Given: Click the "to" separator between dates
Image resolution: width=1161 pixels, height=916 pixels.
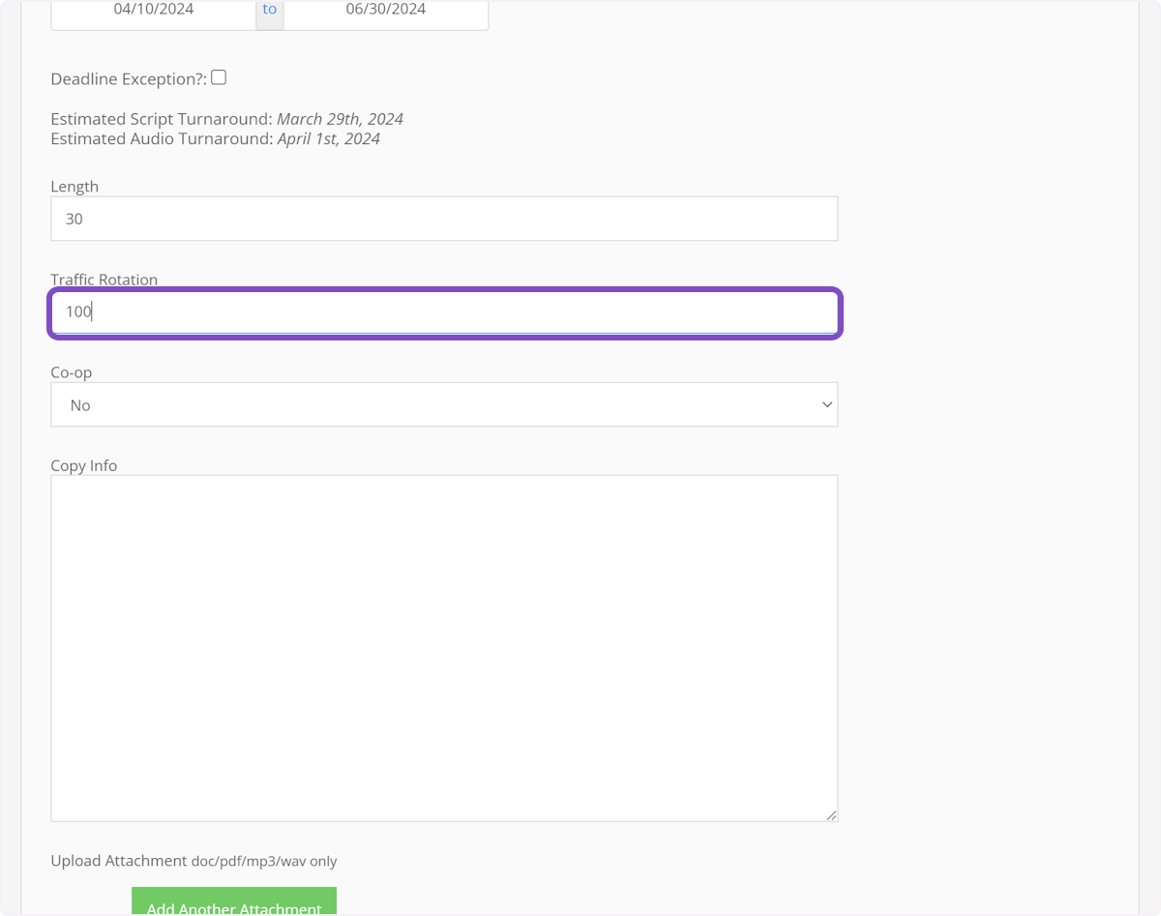Looking at the screenshot, I should (270, 10).
